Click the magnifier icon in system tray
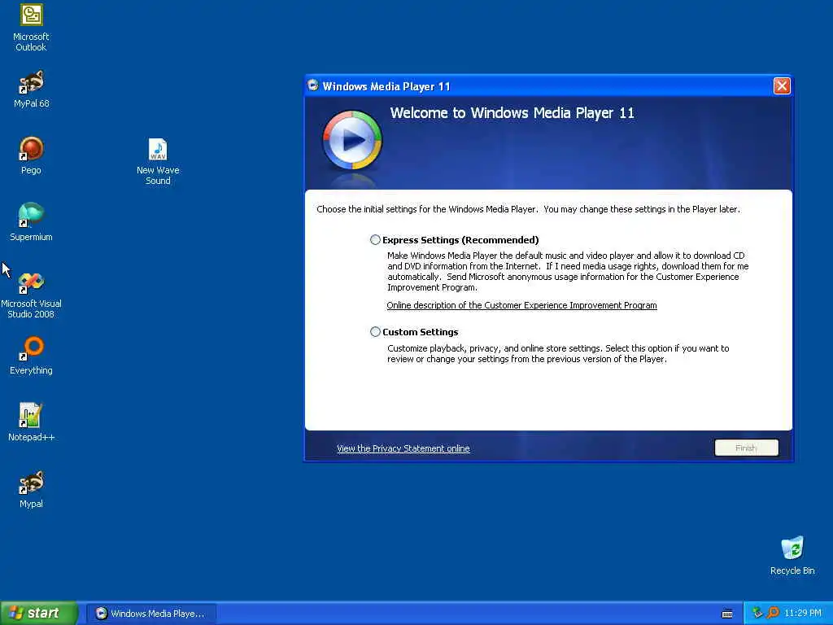 (x=773, y=613)
